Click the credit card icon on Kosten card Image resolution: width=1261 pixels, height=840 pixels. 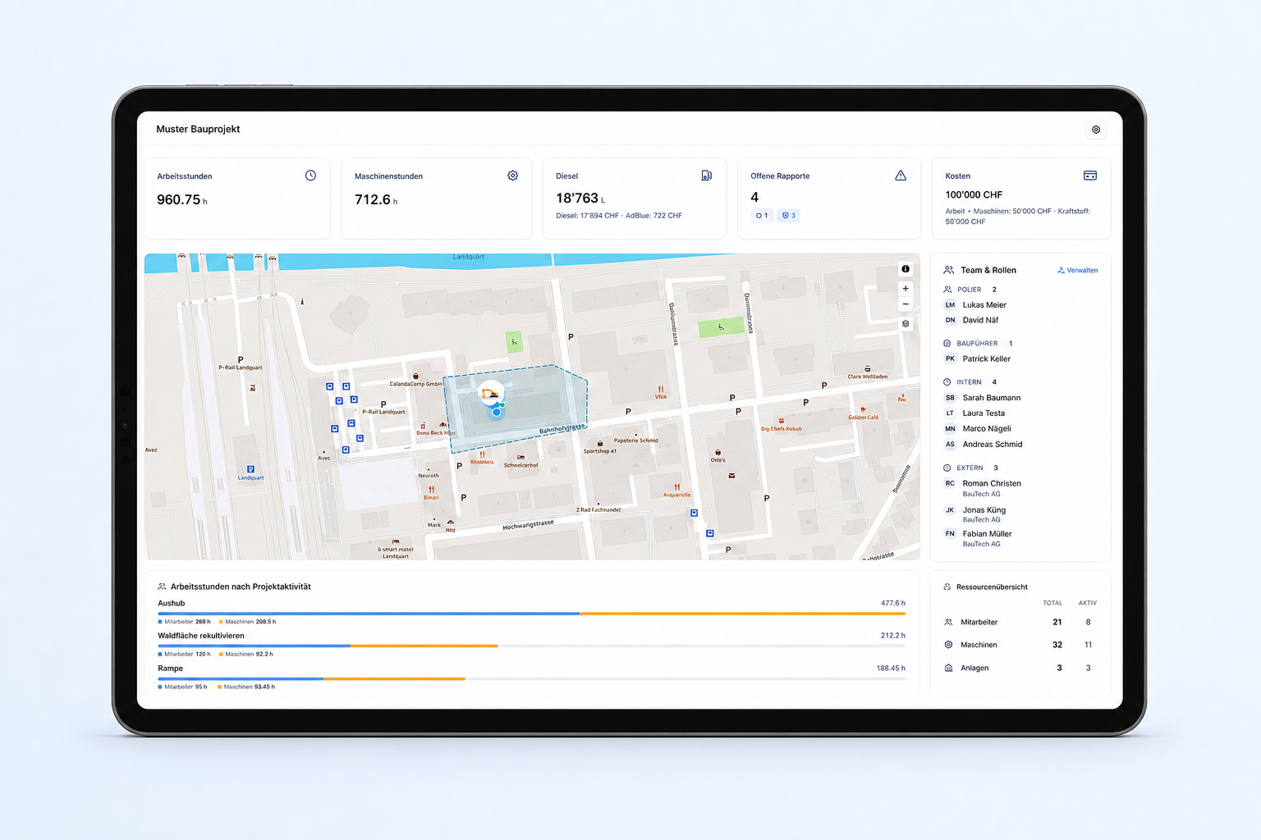(x=1090, y=176)
